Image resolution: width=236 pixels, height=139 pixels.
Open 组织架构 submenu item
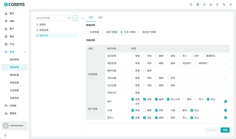14,60
